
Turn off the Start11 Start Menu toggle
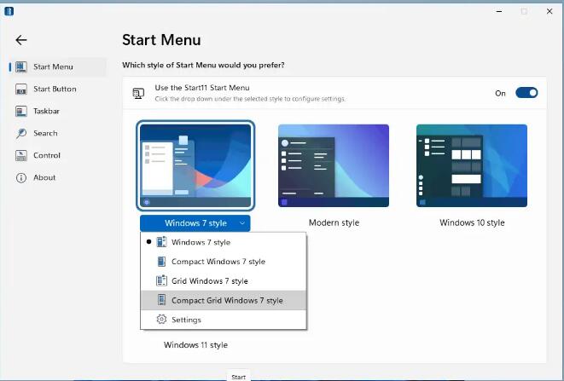(x=526, y=93)
